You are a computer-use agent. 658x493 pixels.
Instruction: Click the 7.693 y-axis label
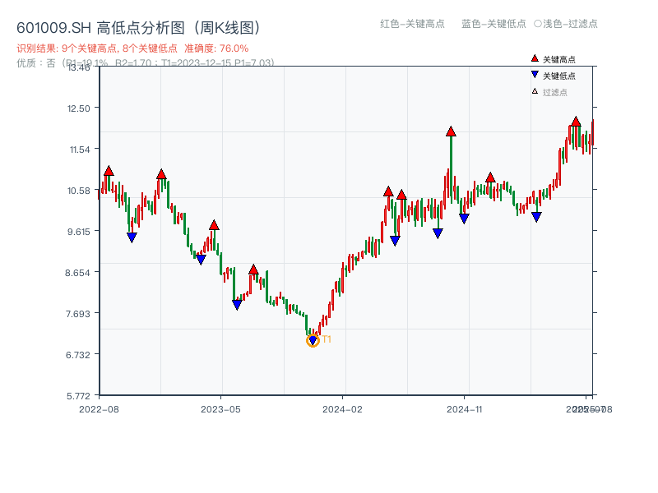coord(77,314)
